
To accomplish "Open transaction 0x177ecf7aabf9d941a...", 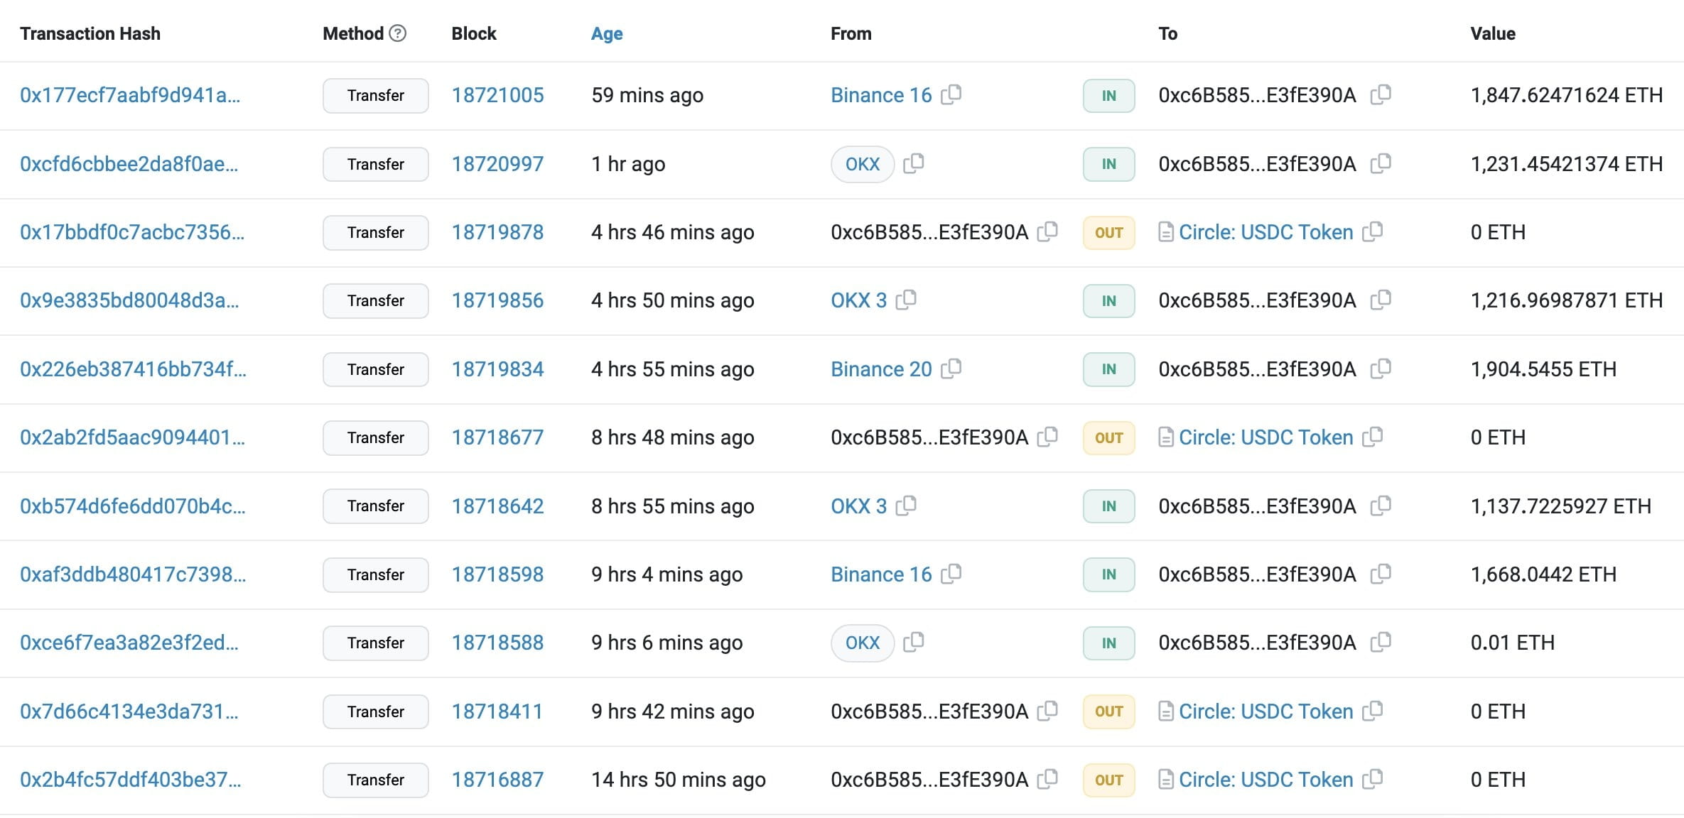I will coord(130,95).
